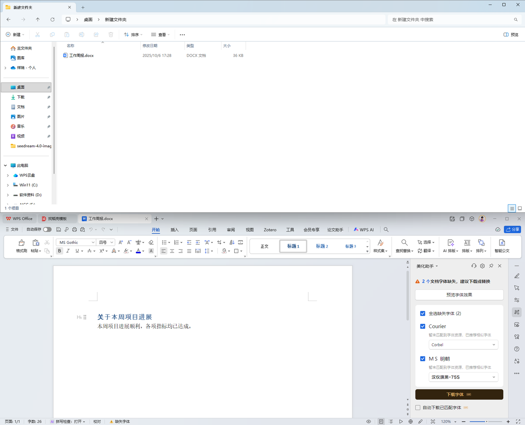
Task: Increase font size with A+ icon
Action: [121, 242]
